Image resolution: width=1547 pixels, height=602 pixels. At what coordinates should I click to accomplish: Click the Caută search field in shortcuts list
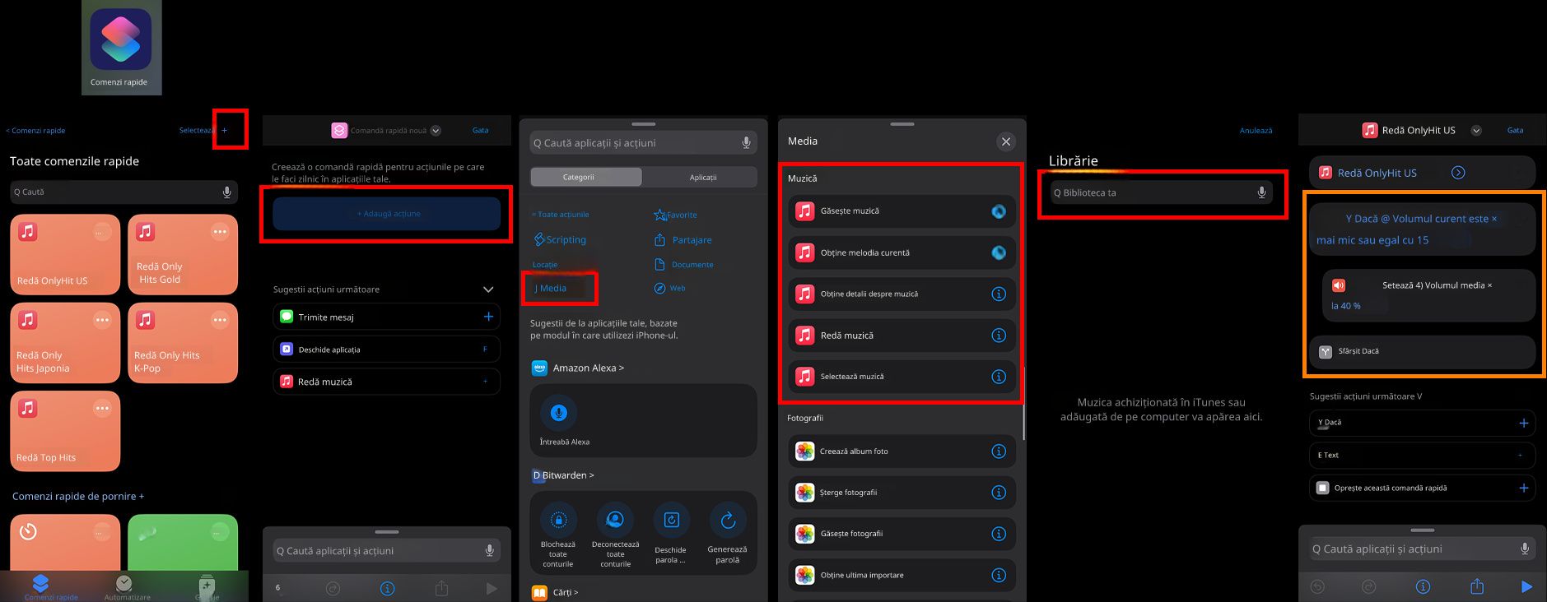pyautogui.click(x=123, y=192)
